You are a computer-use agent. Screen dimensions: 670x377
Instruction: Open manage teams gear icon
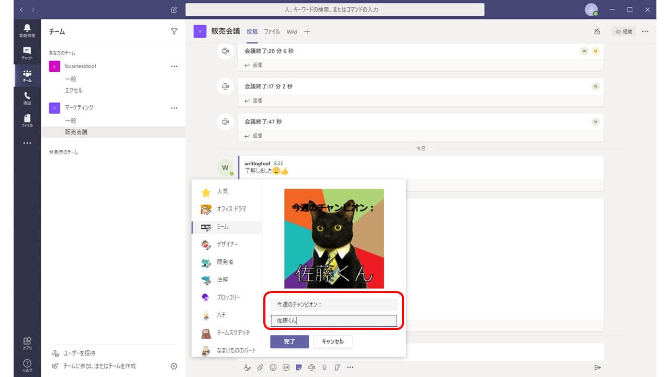(x=174, y=366)
